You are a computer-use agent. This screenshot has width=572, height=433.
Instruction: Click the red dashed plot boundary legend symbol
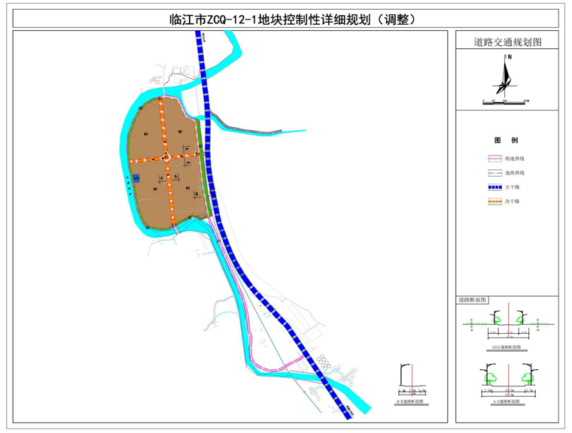tap(494, 173)
